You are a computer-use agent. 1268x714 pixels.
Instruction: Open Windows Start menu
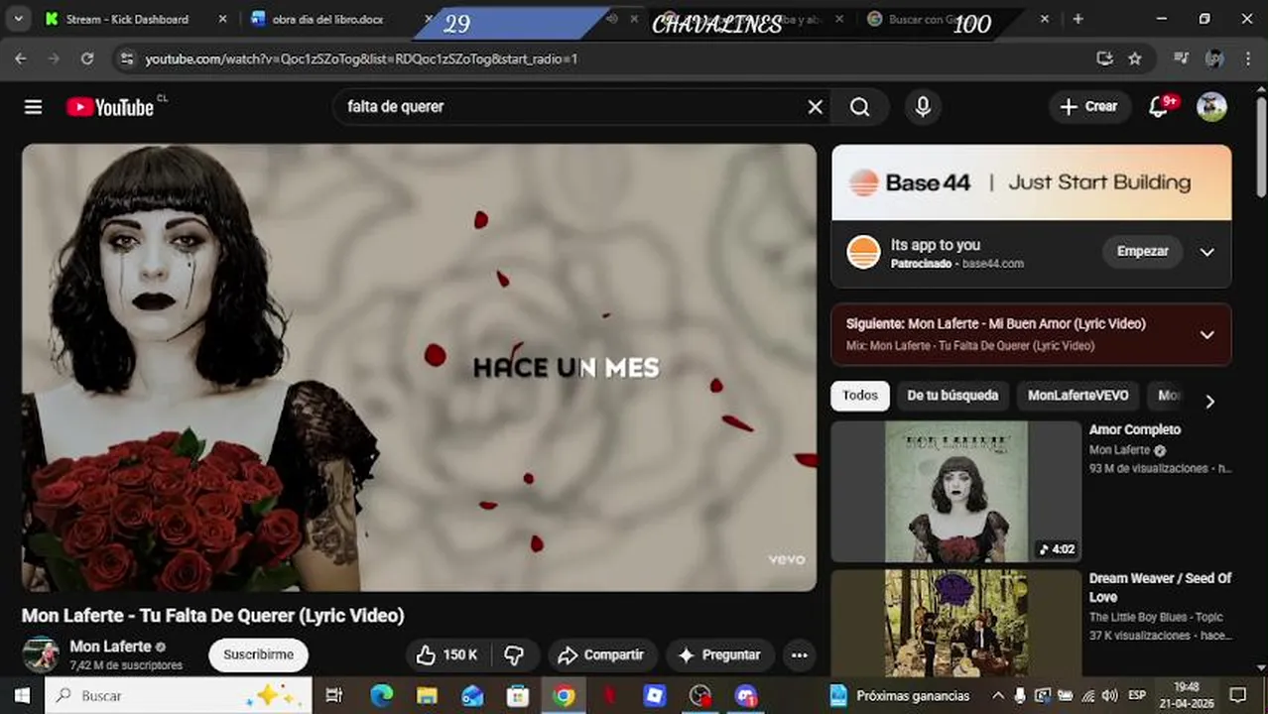coord(21,696)
